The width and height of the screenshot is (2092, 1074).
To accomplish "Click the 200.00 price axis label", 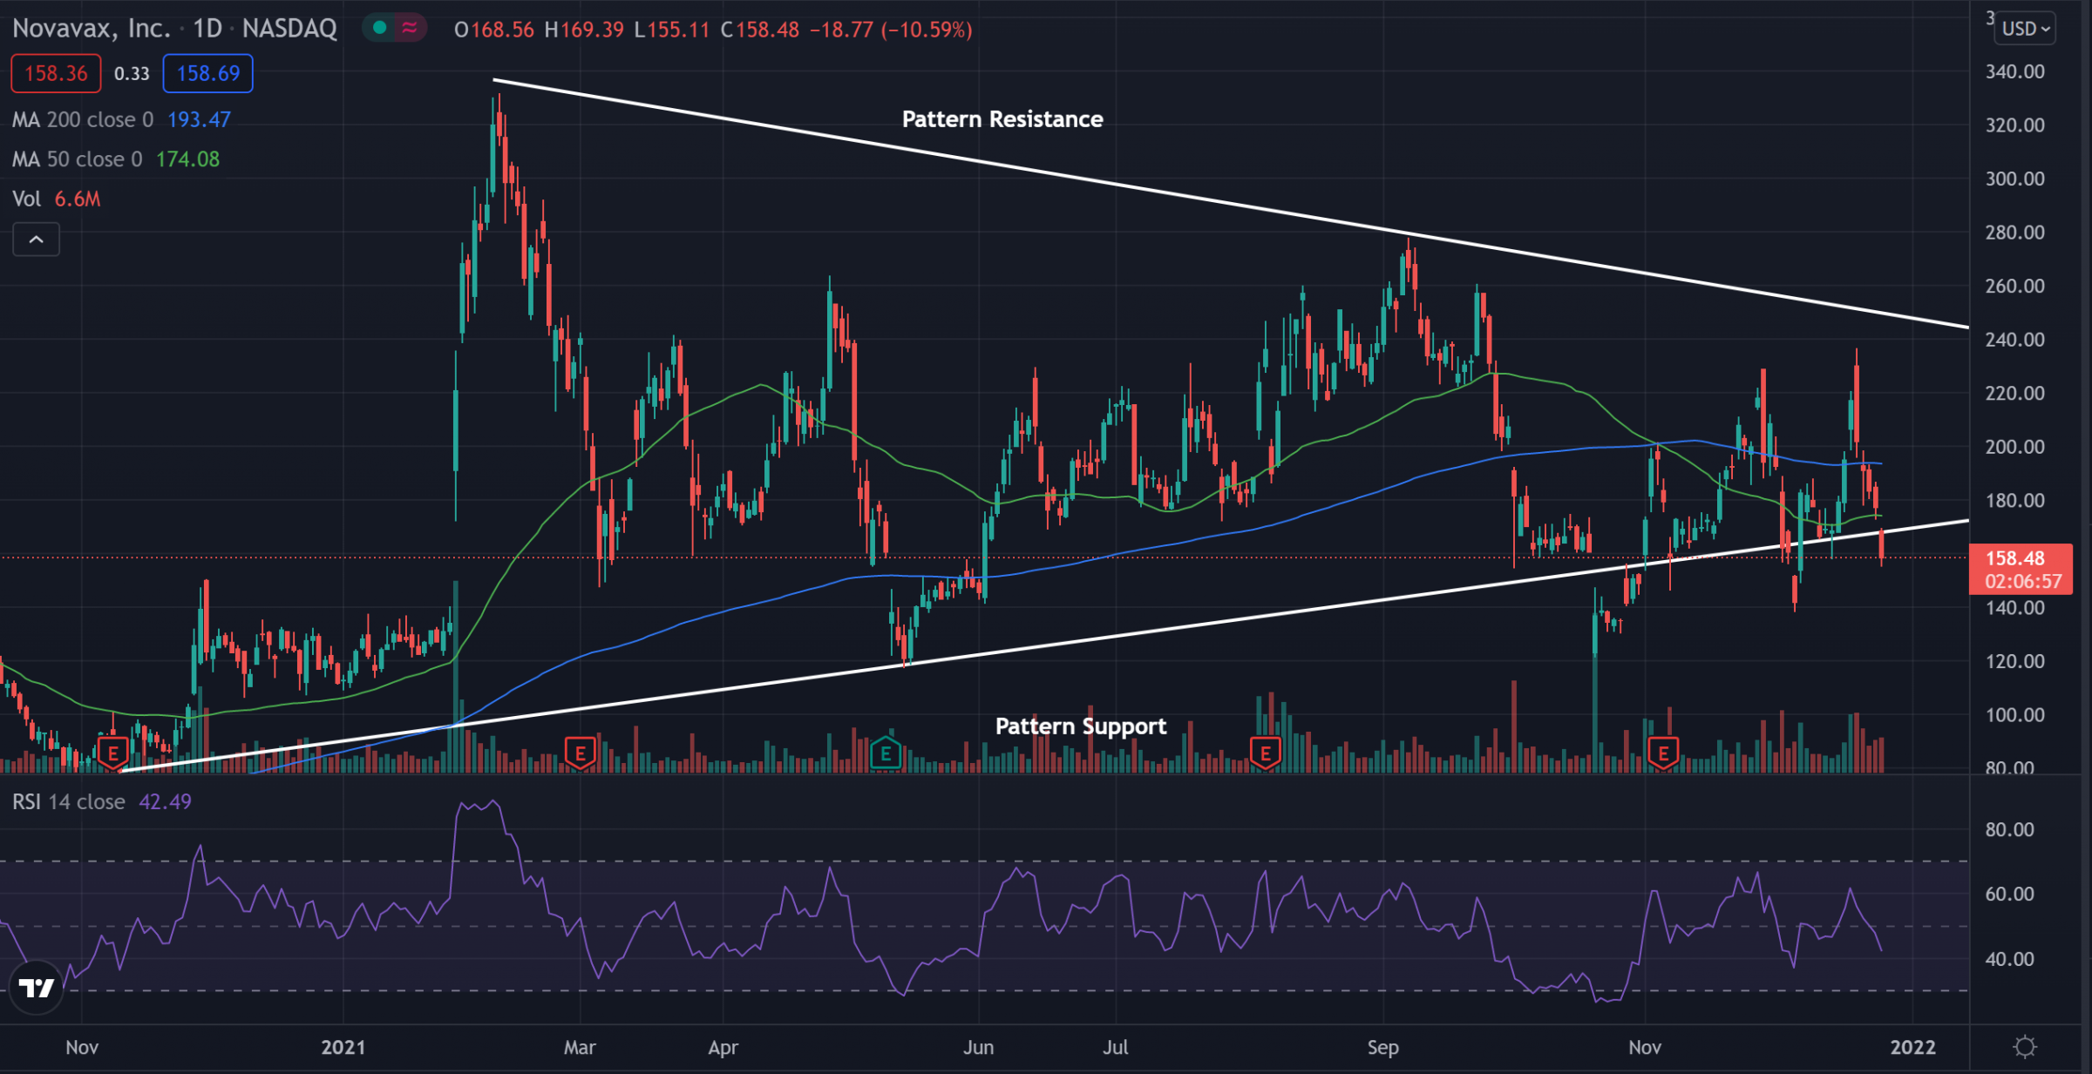I will [x=2014, y=447].
